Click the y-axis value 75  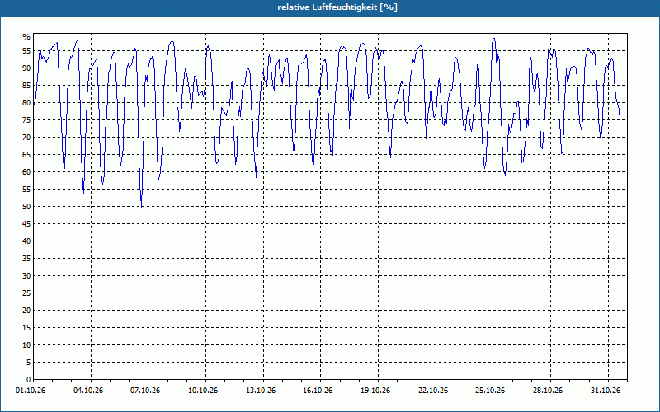pos(26,119)
